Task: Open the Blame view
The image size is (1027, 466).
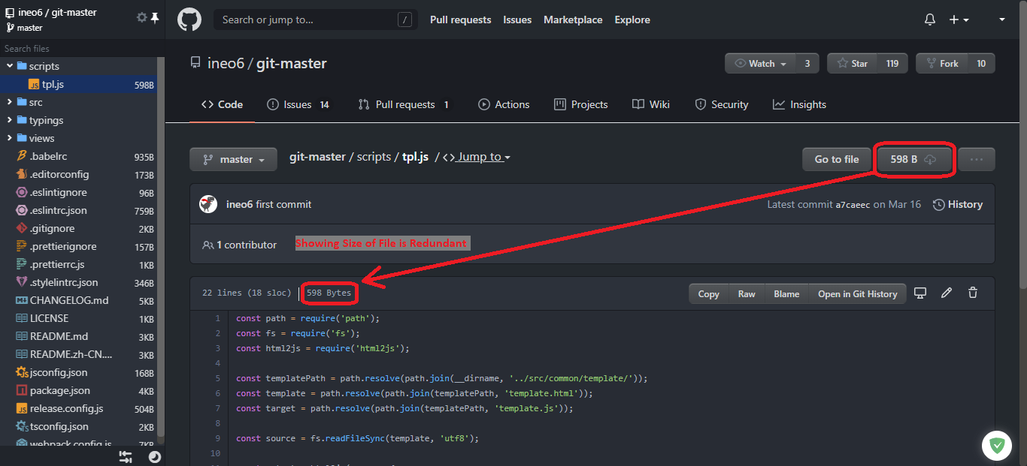Action: pos(786,293)
